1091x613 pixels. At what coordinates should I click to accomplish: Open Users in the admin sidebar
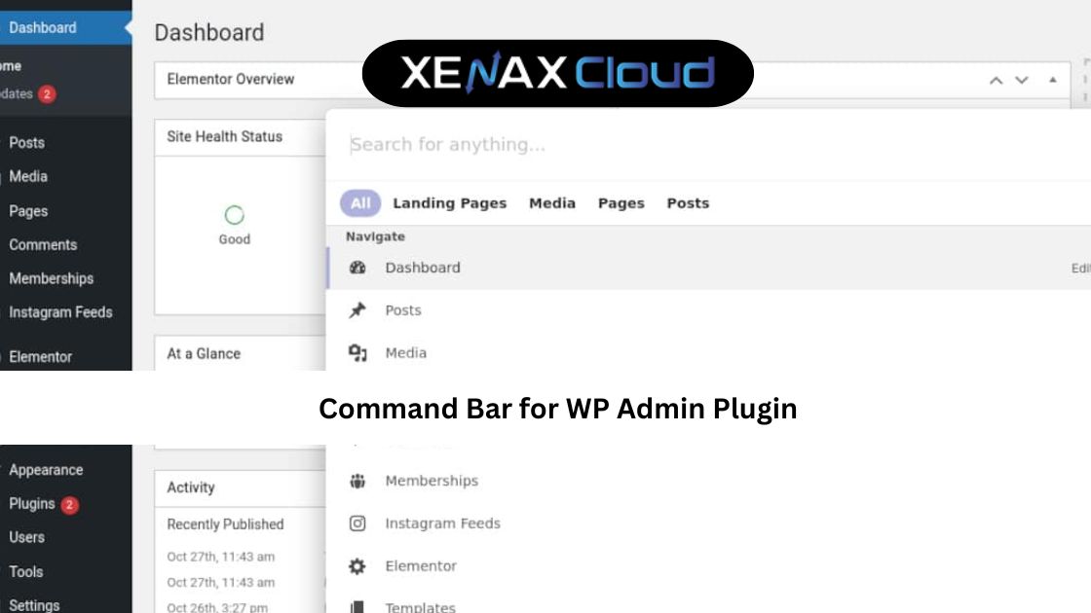tap(26, 537)
